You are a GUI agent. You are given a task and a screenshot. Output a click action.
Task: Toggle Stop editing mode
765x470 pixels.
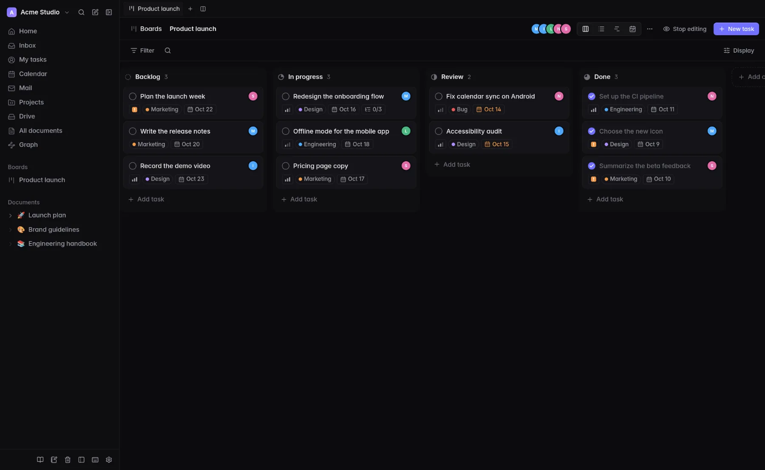click(685, 29)
